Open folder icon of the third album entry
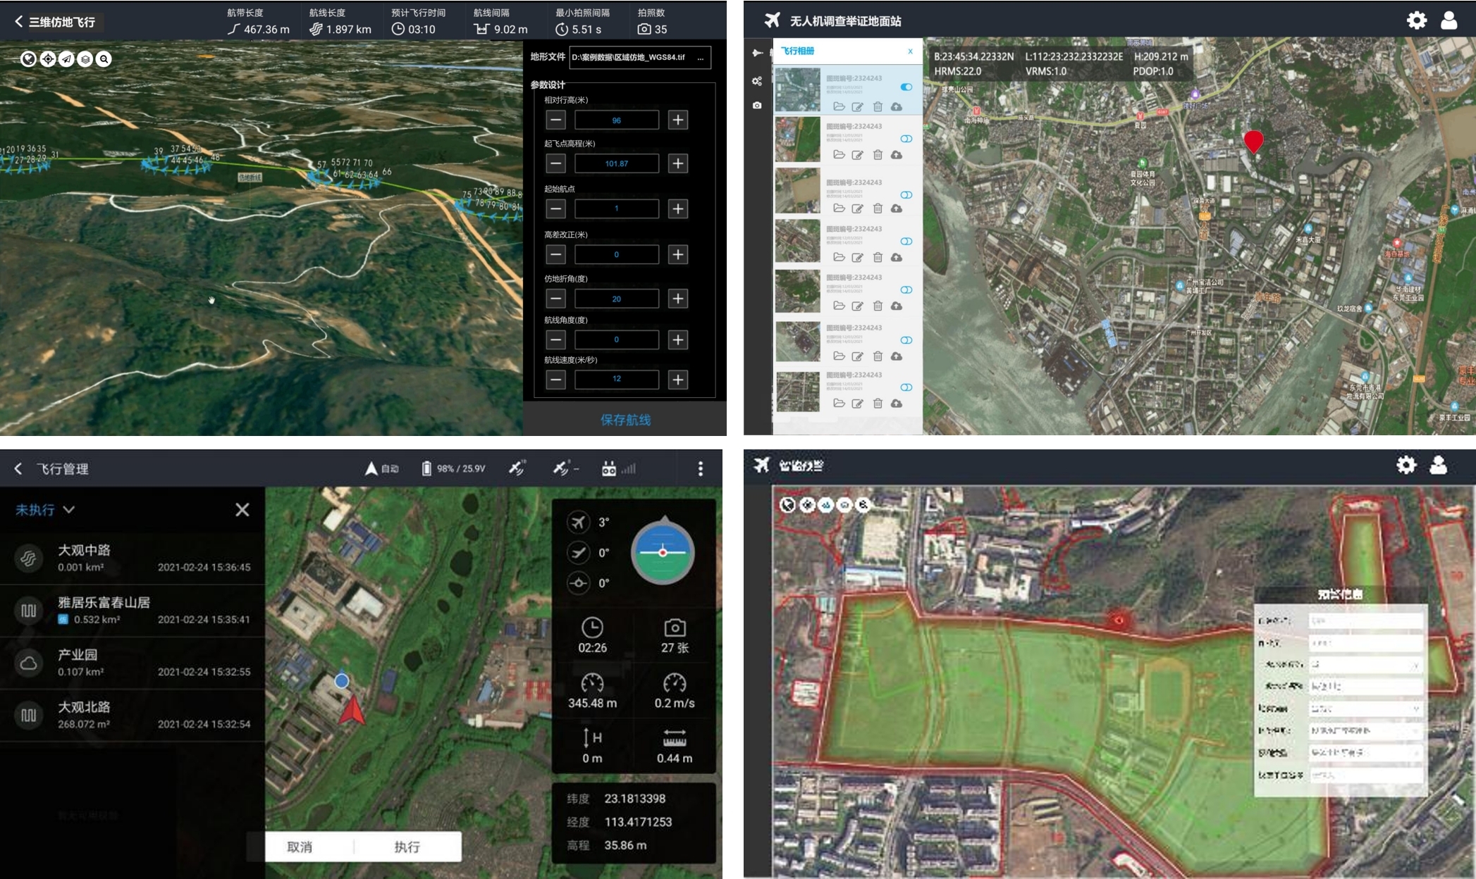Viewport: 1476px width, 879px height. pos(839,208)
